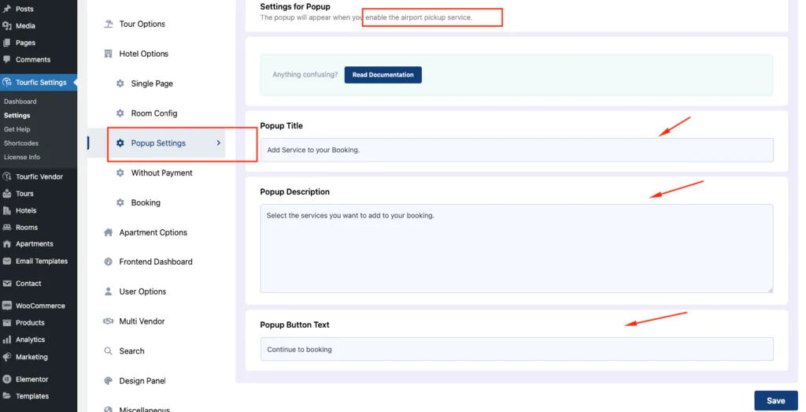
Task: Select Without Payment submenu item
Action: point(161,173)
